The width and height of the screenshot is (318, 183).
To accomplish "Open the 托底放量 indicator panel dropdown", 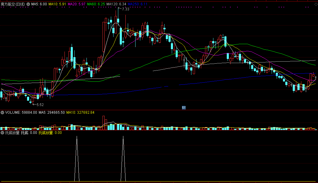I will tap(2, 133).
